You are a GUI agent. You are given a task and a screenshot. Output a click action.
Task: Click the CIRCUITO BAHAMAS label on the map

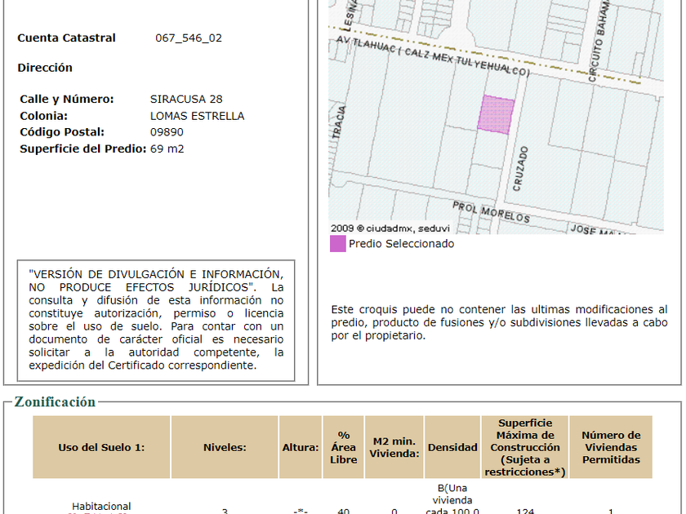[x=599, y=42]
